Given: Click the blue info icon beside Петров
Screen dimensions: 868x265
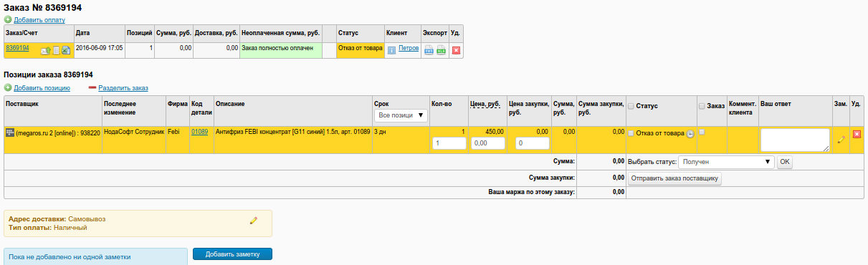Looking at the screenshot, I should [391, 50].
